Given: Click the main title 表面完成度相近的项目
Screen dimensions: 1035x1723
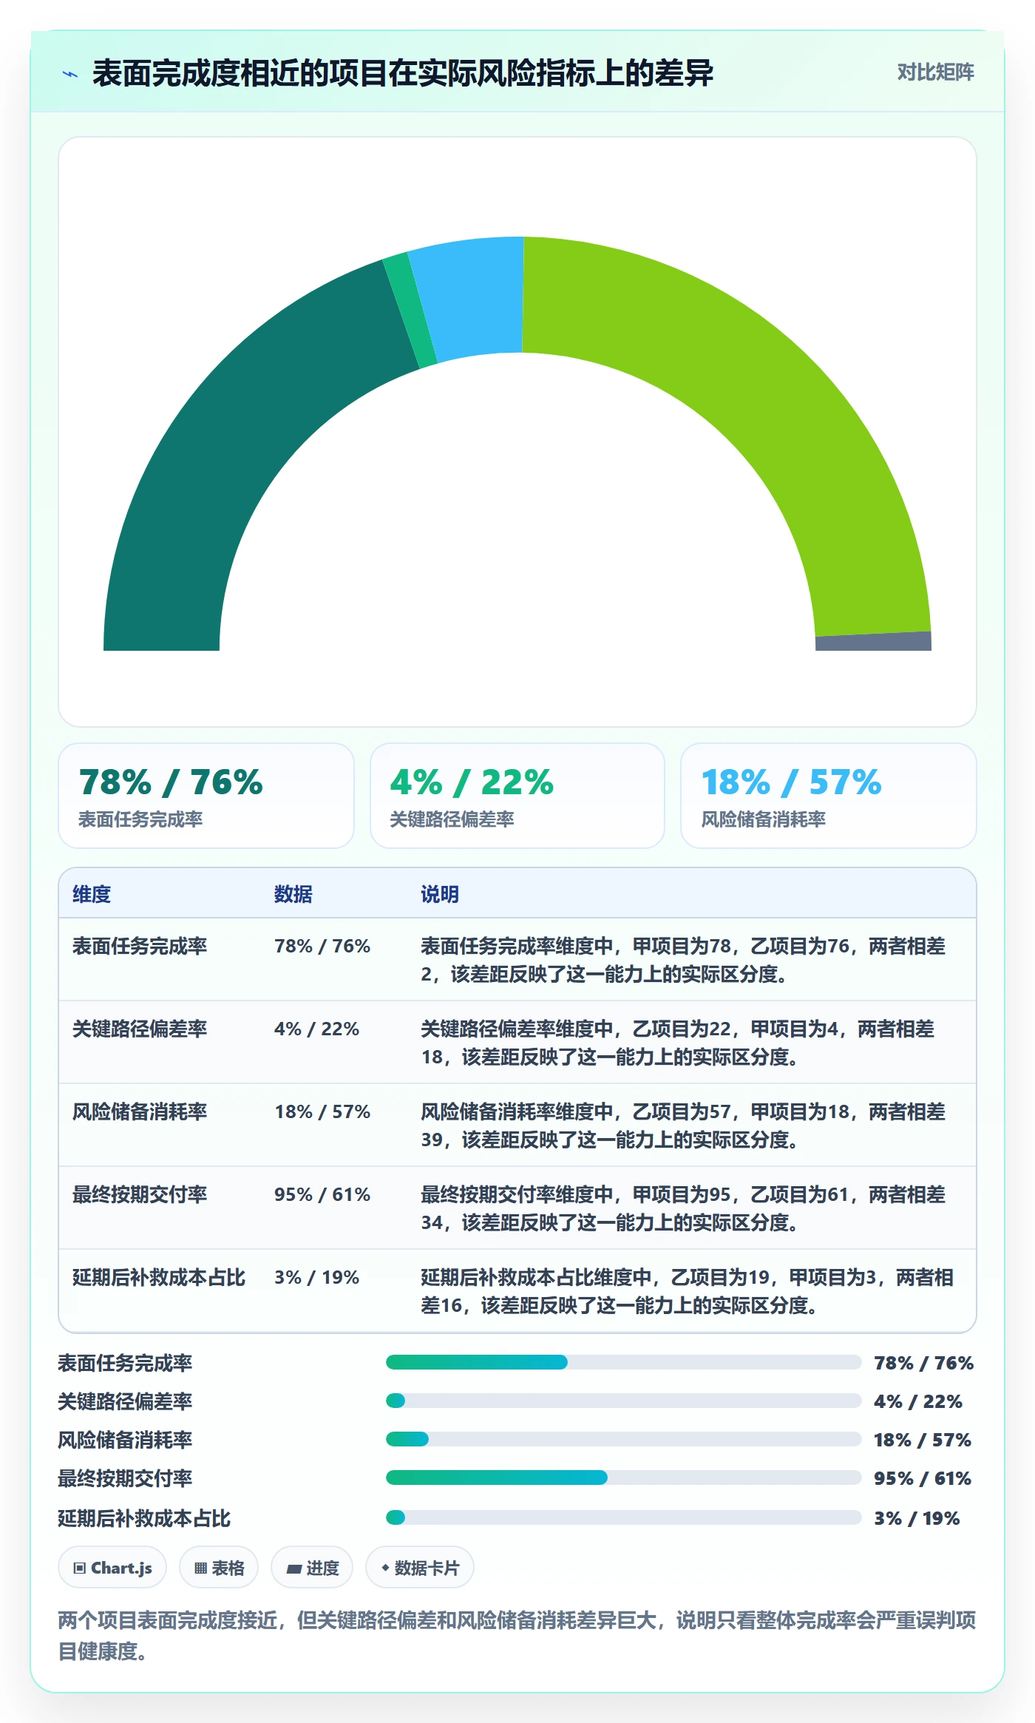Looking at the screenshot, I should (403, 73).
